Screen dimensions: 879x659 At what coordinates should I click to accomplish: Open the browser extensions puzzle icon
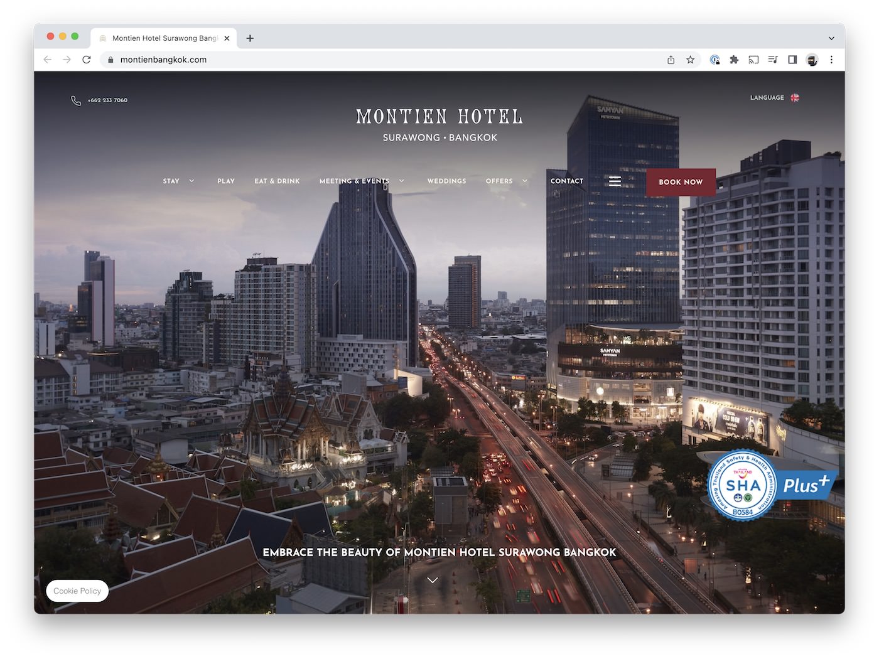tap(734, 60)
